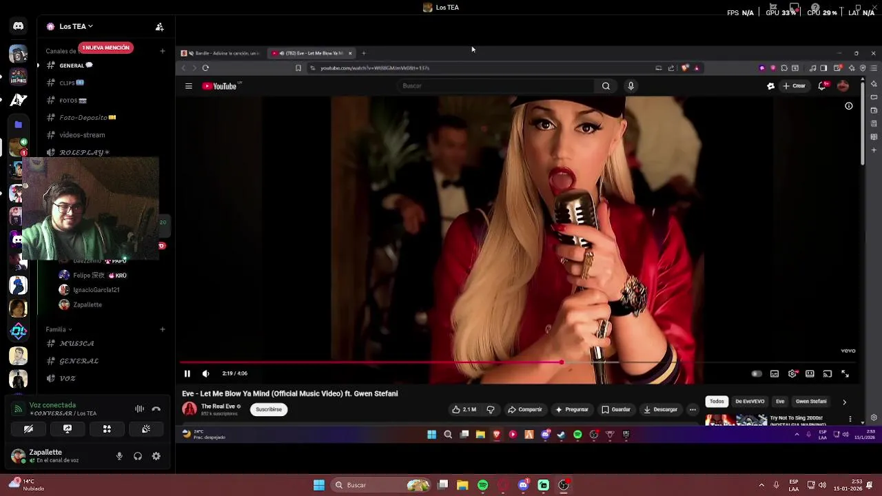Enter fullscreen on the video player
Screen dimensions: 882x496
coord(845,373)
